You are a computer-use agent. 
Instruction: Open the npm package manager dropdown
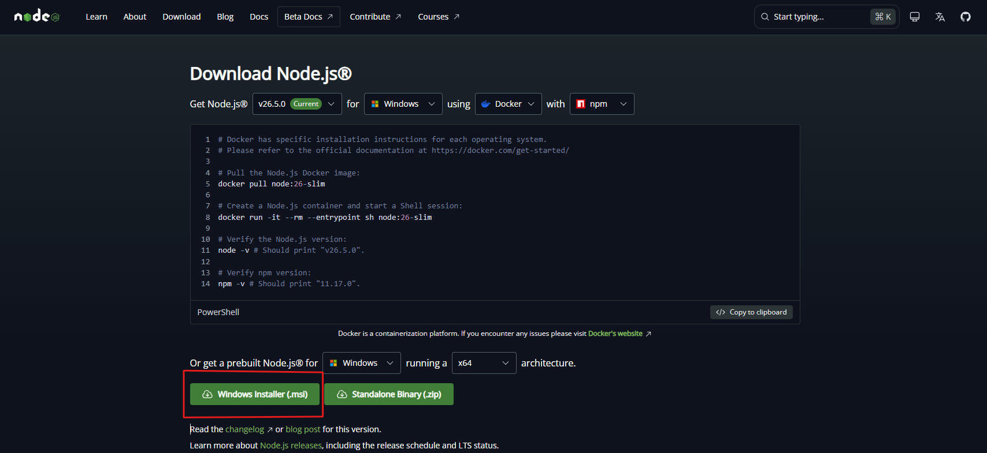click(x=602, y=104)
